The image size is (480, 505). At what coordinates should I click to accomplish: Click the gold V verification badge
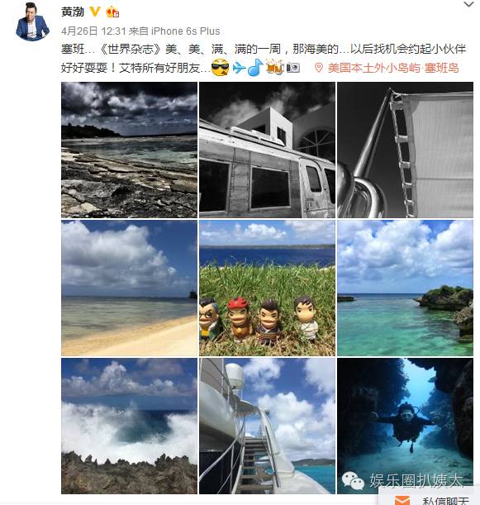point(95,12)
